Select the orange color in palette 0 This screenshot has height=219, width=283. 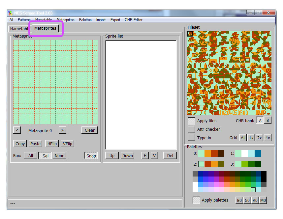pos(208,153)
